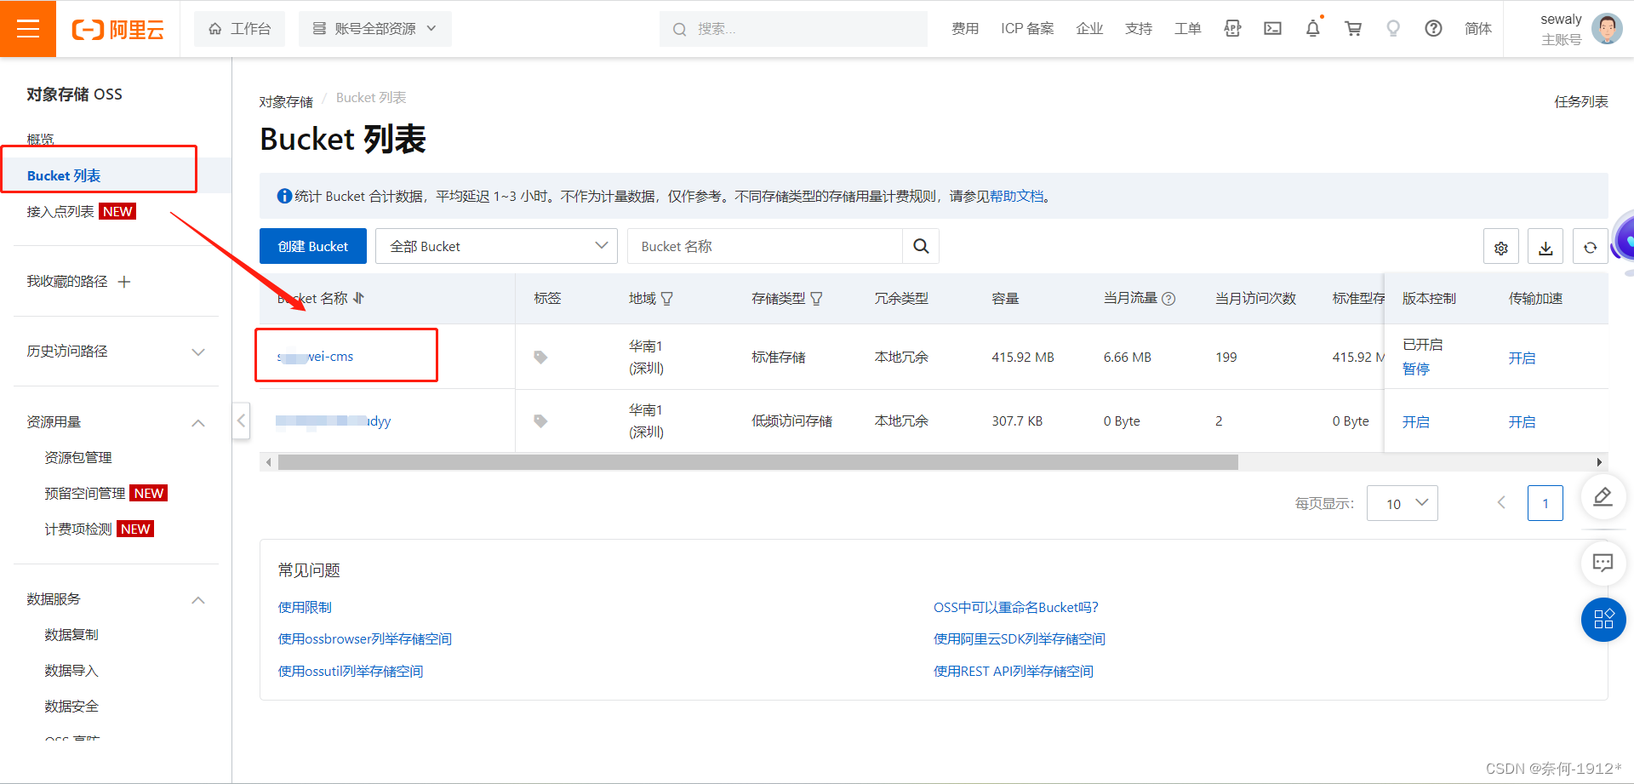Image resolution: width=1634 pixels, height=784 pixels.
Task: Open the wei-cms bucket
Action: (x=315, y=357)
